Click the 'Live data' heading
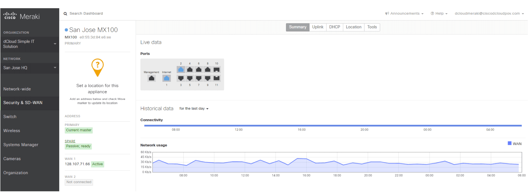Image resolution: width=528 pixels, height=192 pixels. point(151,42)
